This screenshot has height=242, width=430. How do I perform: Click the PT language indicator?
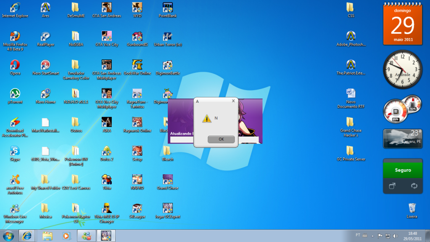click(358, 235)
